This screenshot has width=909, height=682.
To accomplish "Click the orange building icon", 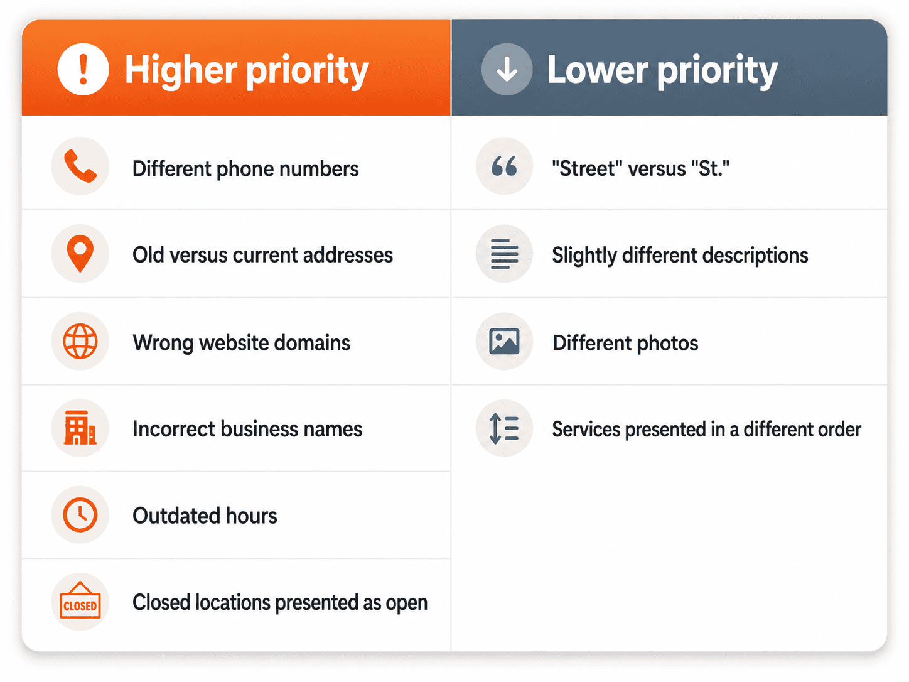I will pos(80,428).
